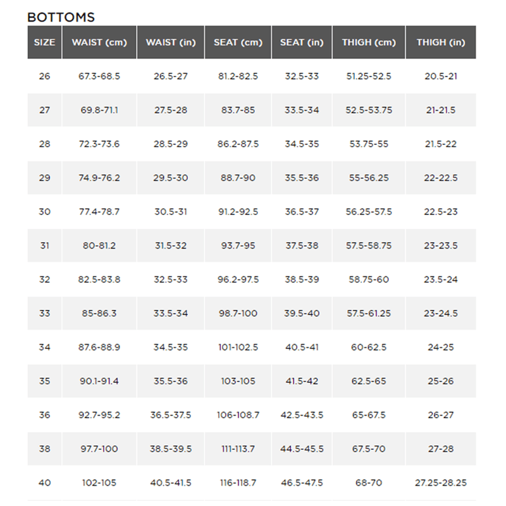Screen dimensions: 506x506
Task: Click seat cell 91.2-92.5
Action: coord(238,212)
